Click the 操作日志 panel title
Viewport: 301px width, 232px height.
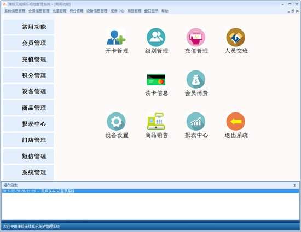[10, 185]
